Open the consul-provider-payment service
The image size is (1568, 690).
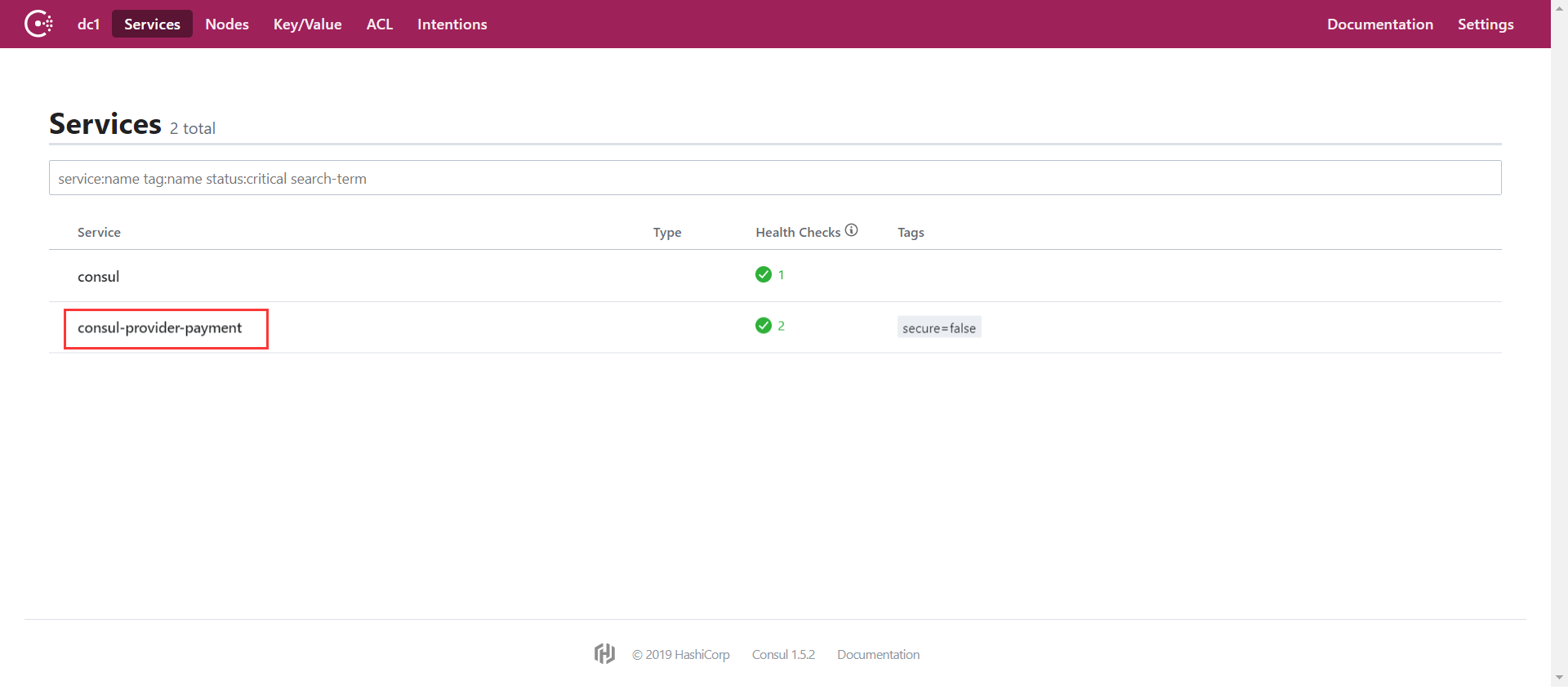tap(159, 327)
